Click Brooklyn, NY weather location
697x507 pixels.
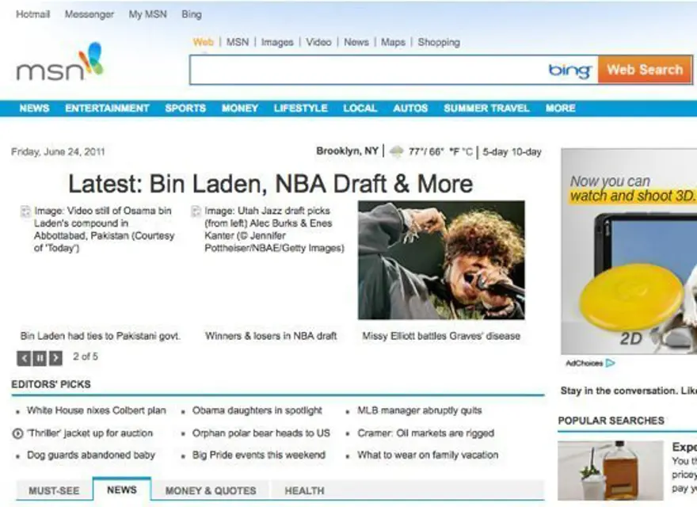(x=347, y=151)
